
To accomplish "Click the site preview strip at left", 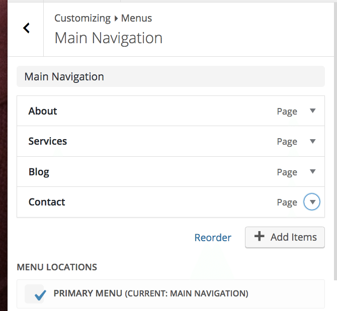I will point(4,151).
